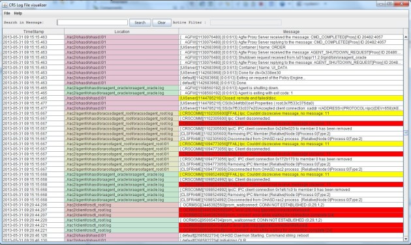Maximize the CRS Log File visualizer window

pyautogui.click(x=389, y=4)
